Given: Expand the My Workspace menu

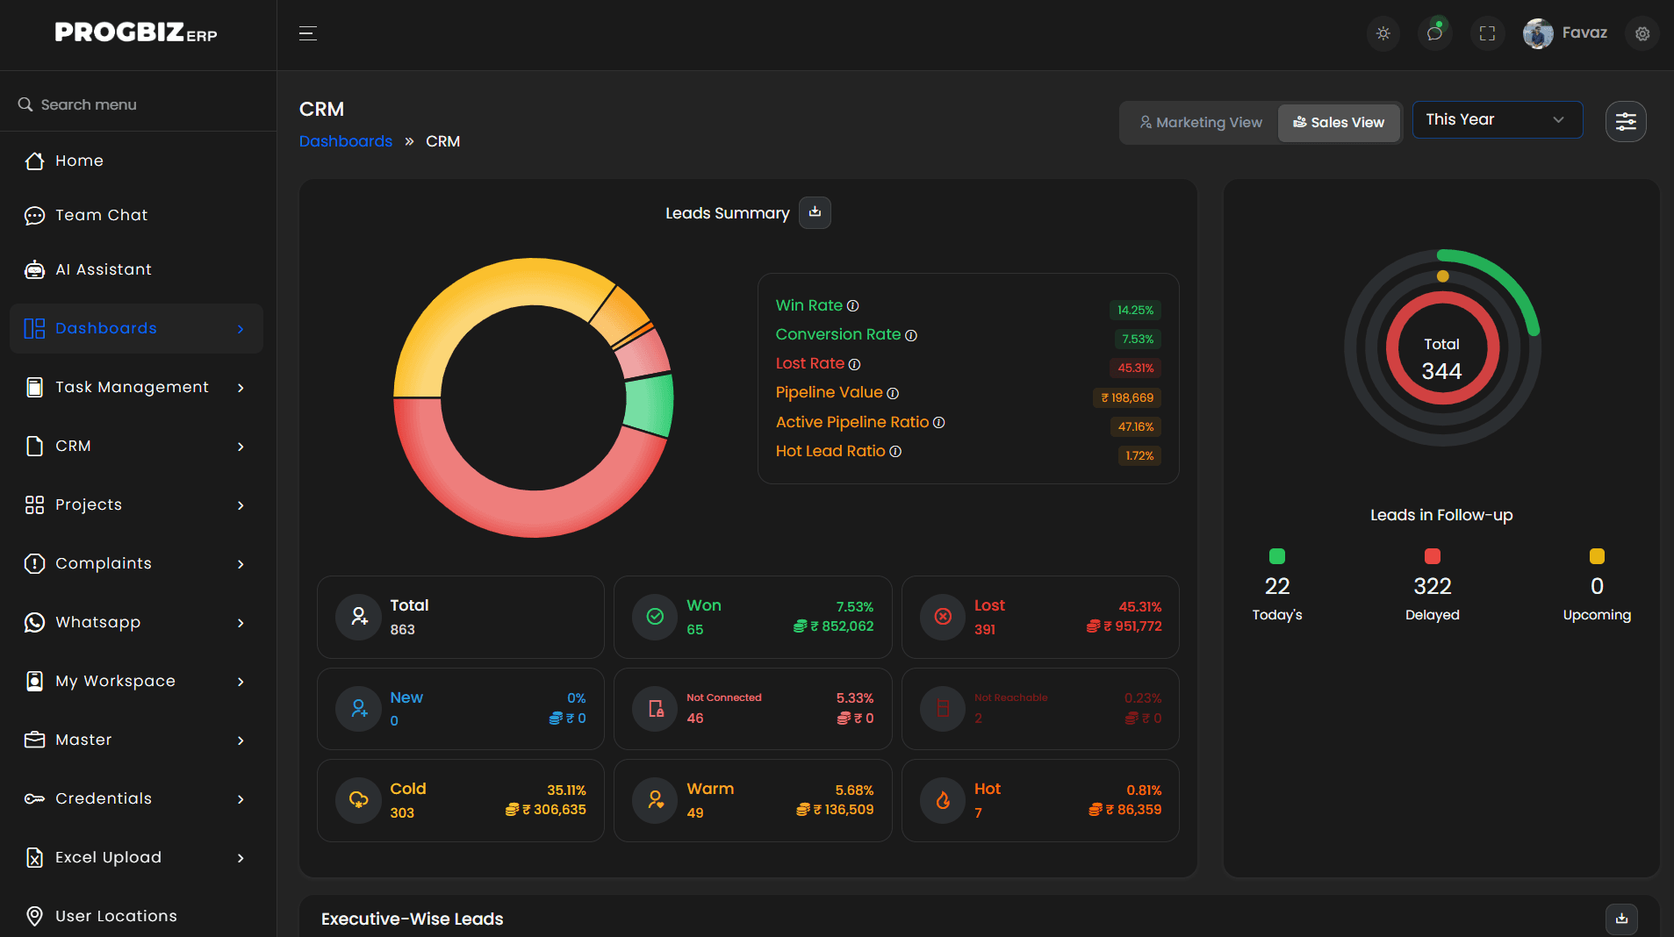Looking at the screenshot, I should [x=136, y=681].
